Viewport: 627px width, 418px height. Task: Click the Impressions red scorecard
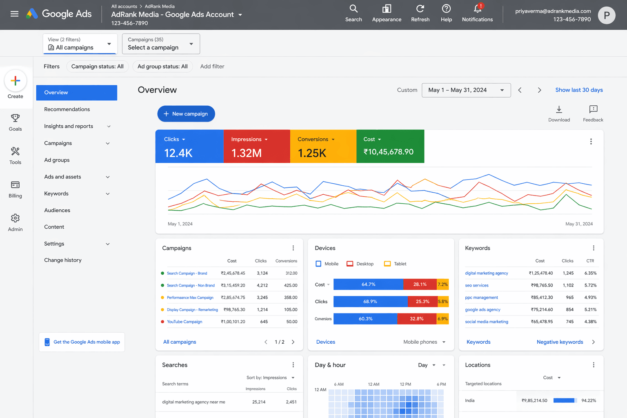tap(257, 147)
